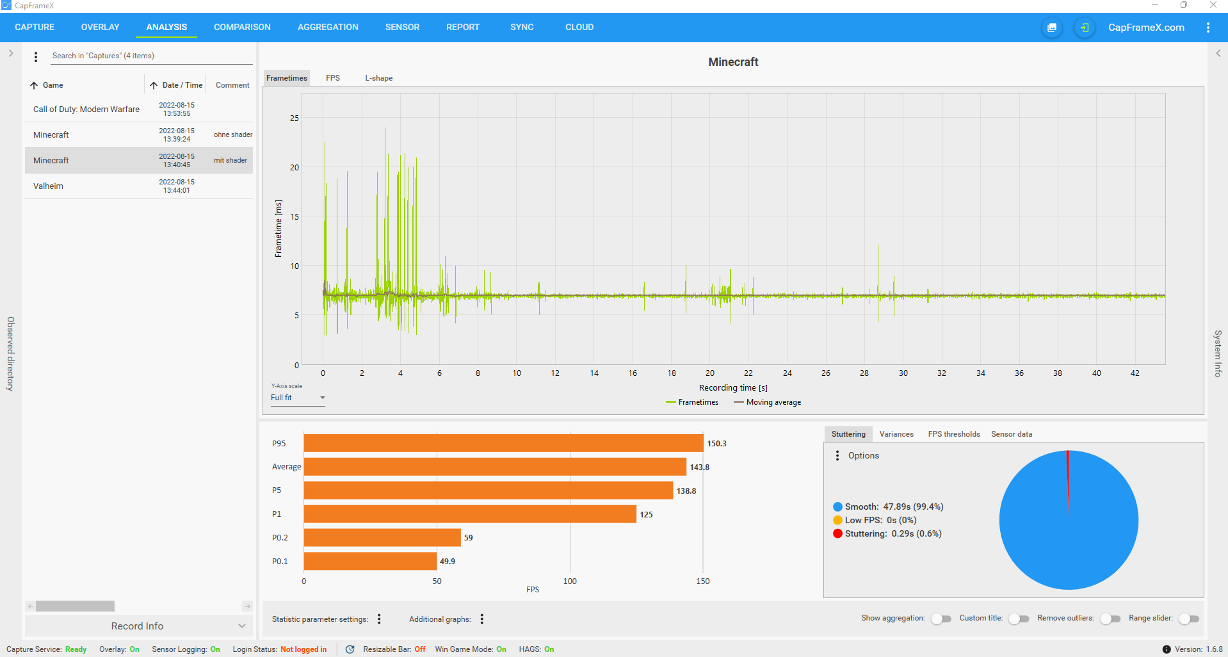This screenshot has width=1228, height=657.
Task: Open the screenshot capture icon in the header
Action: click(1051, 28)
